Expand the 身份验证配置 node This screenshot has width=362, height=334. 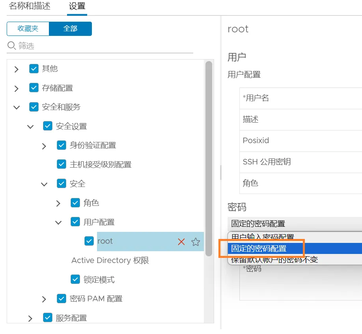pyautogui.click(x=44, y=146)
